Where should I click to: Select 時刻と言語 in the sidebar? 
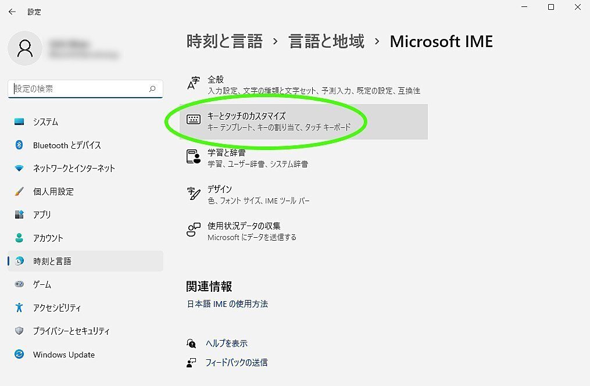[85, 260]
